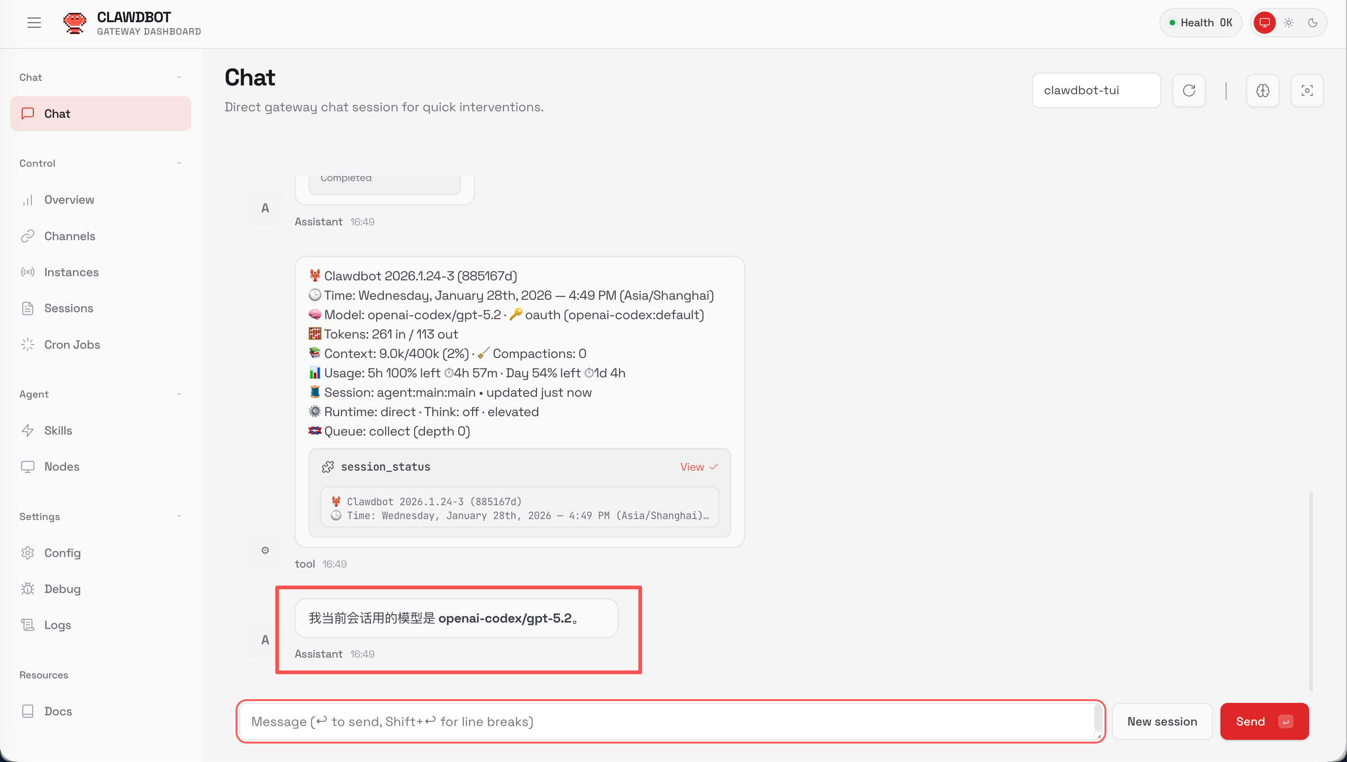Toggle focus mode icon
The height and width of the screenshot is (762, 1347).
pos(1307,91)
